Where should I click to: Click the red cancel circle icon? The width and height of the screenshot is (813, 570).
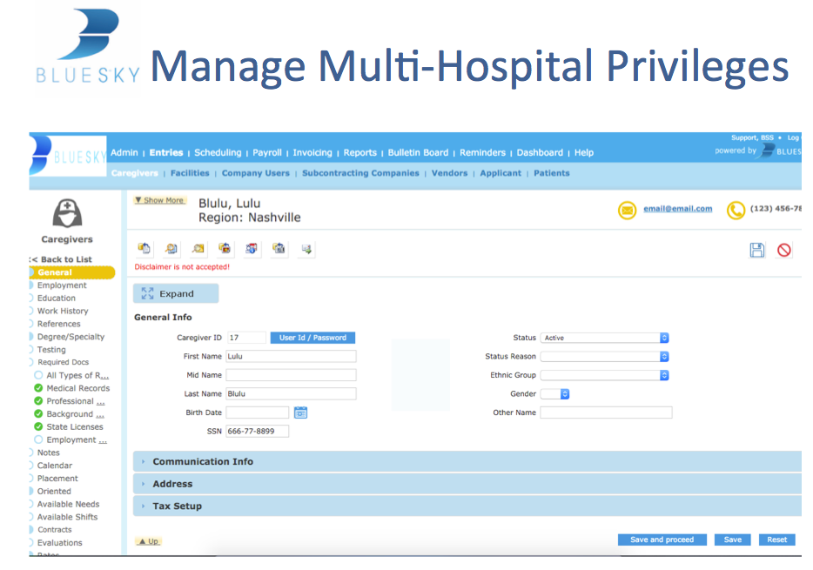click(x=784, y=251)
